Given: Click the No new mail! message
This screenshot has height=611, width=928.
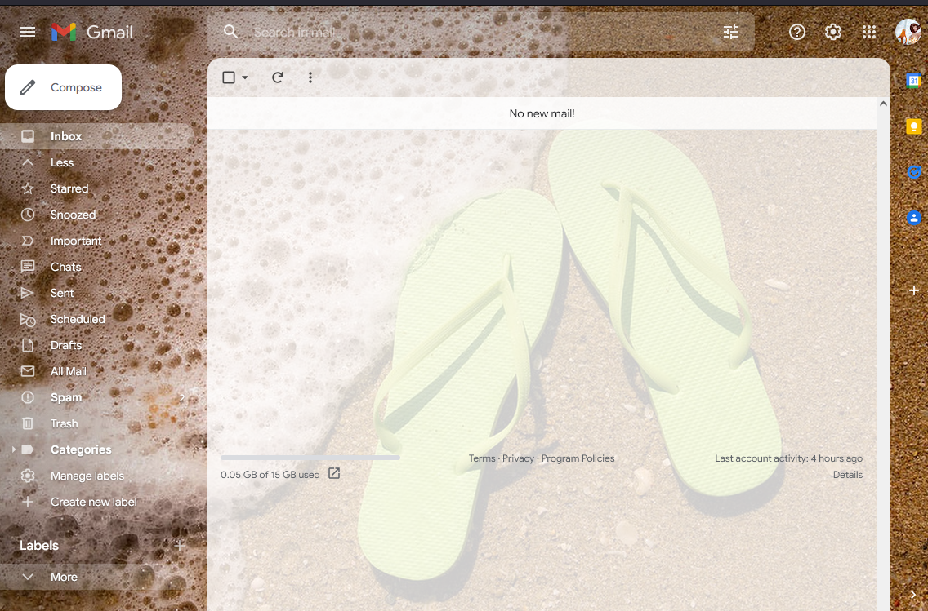Looking at the screenshot, I should 542,113.
